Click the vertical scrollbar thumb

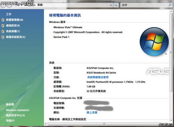click(x=171, y=52)
